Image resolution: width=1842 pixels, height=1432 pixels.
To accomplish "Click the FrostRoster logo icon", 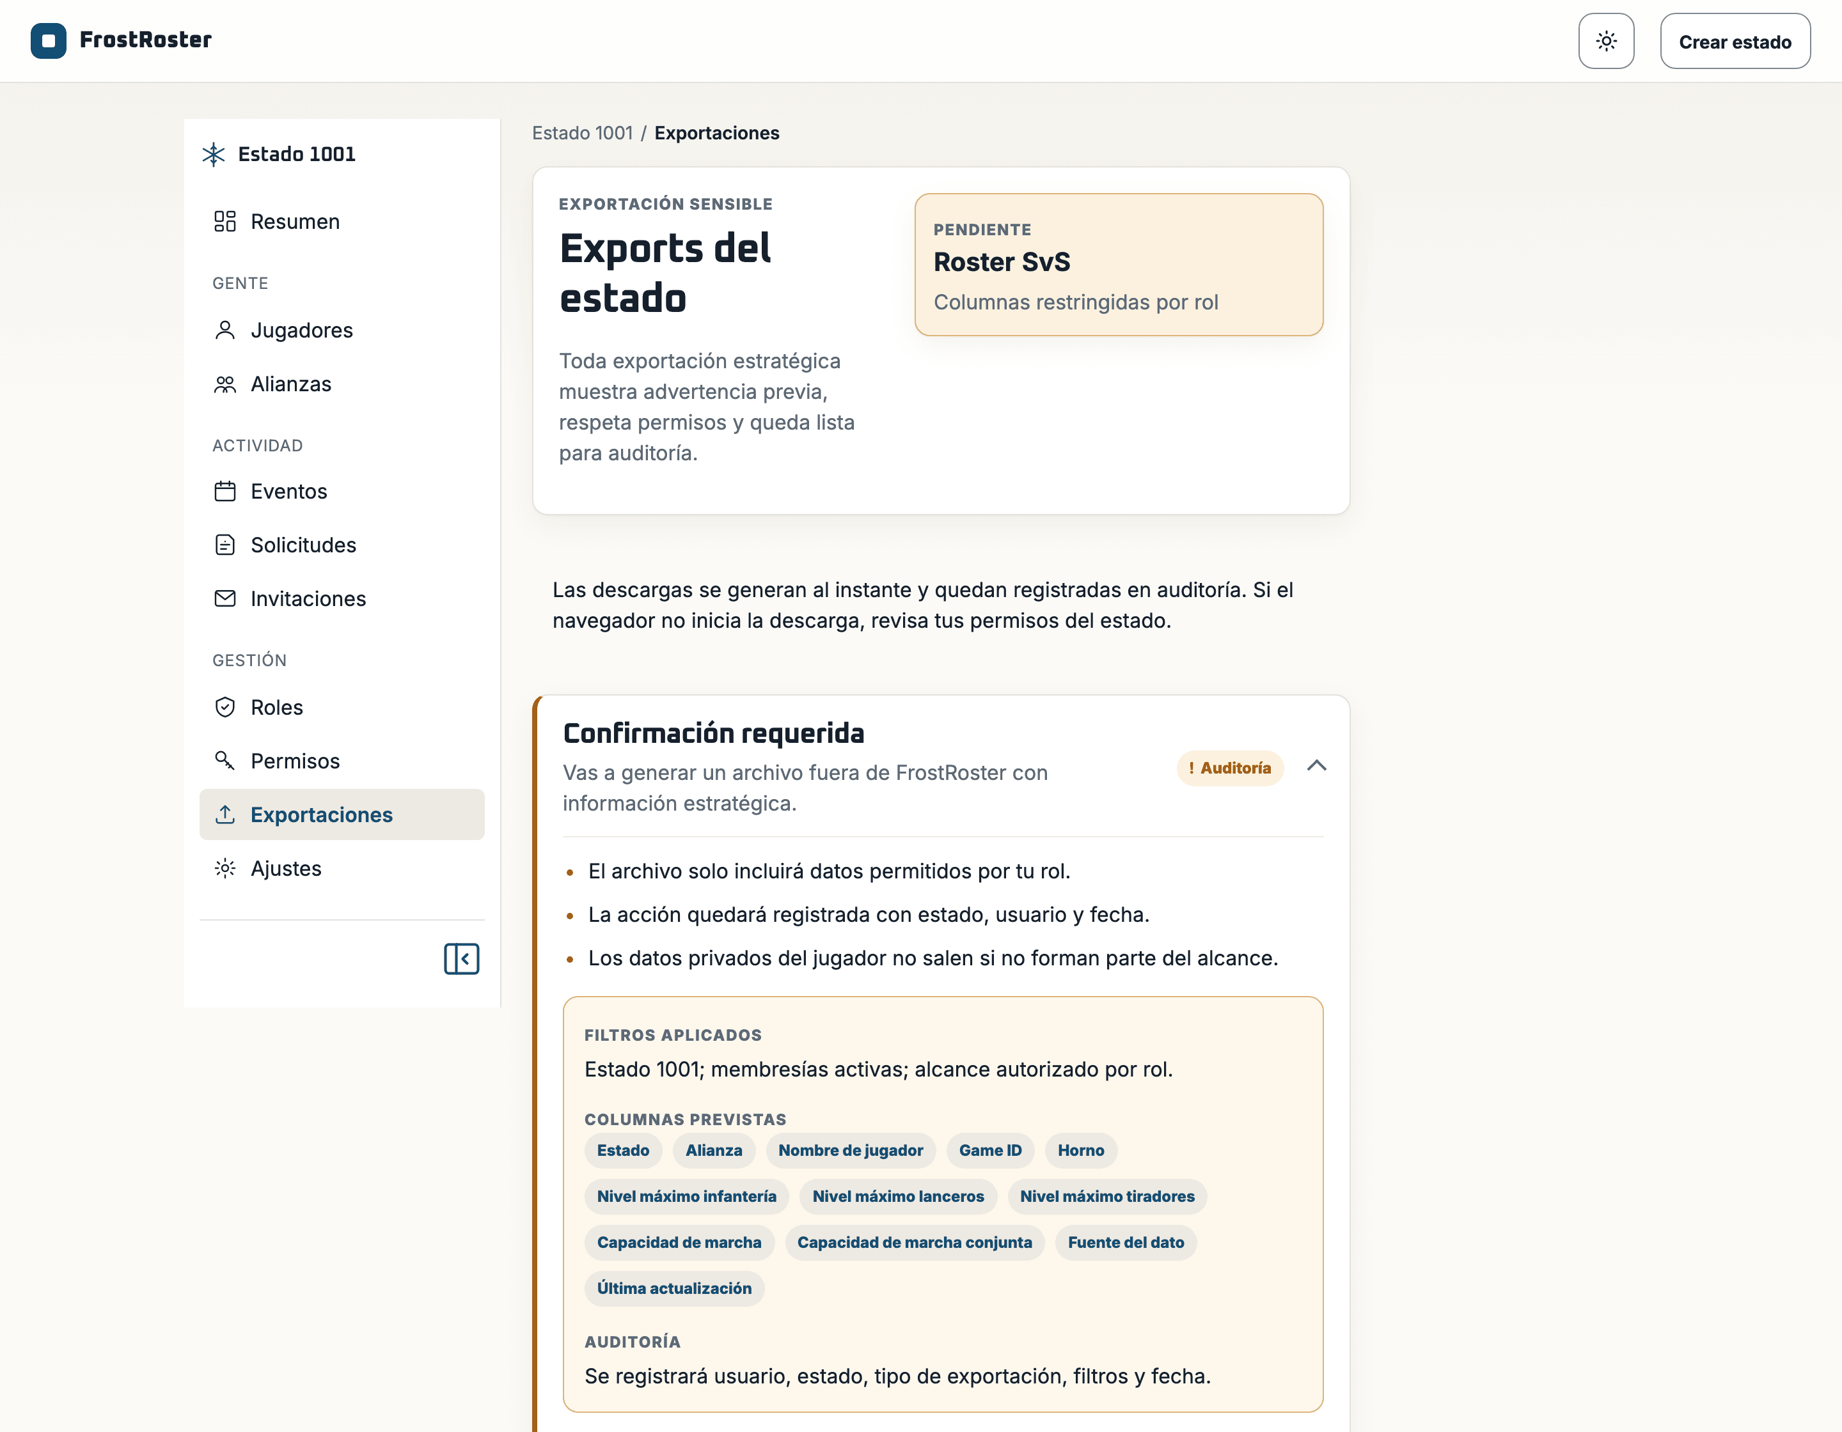I will click(x=48, y=40).
